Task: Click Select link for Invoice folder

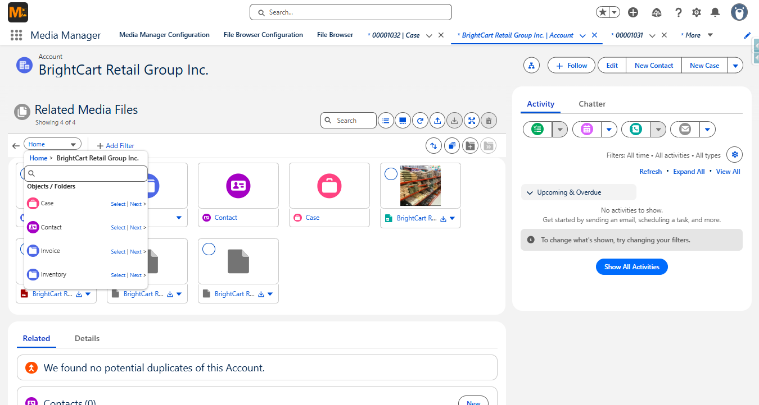Action: (118, 252)
